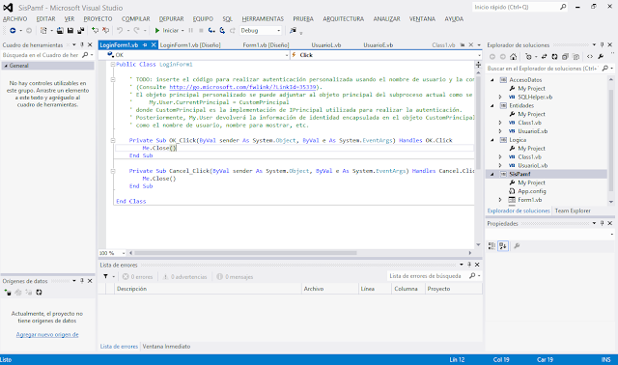Click the view code icon in solution explorer
The height and width of the screenshot is (365, 618).
pyautogui.click(x=590, y=57)
